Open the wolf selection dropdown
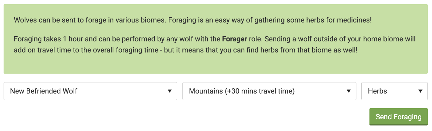 90,91
